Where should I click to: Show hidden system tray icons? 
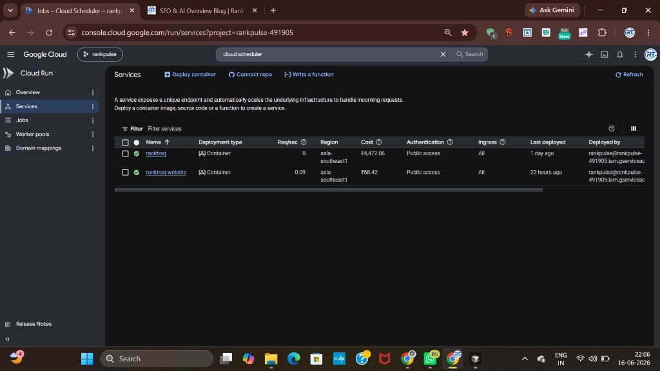525,359
